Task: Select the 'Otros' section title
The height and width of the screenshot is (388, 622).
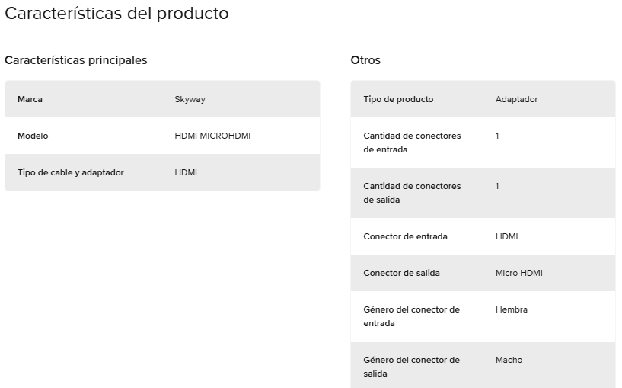Action: (x=365, y=60)
